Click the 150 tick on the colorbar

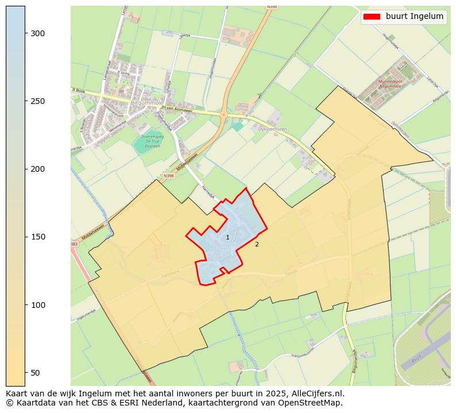38,237
